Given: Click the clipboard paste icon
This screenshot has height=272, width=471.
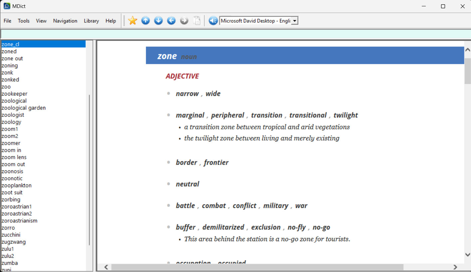Looking at the screenshot, I should [x=197, y=21].
